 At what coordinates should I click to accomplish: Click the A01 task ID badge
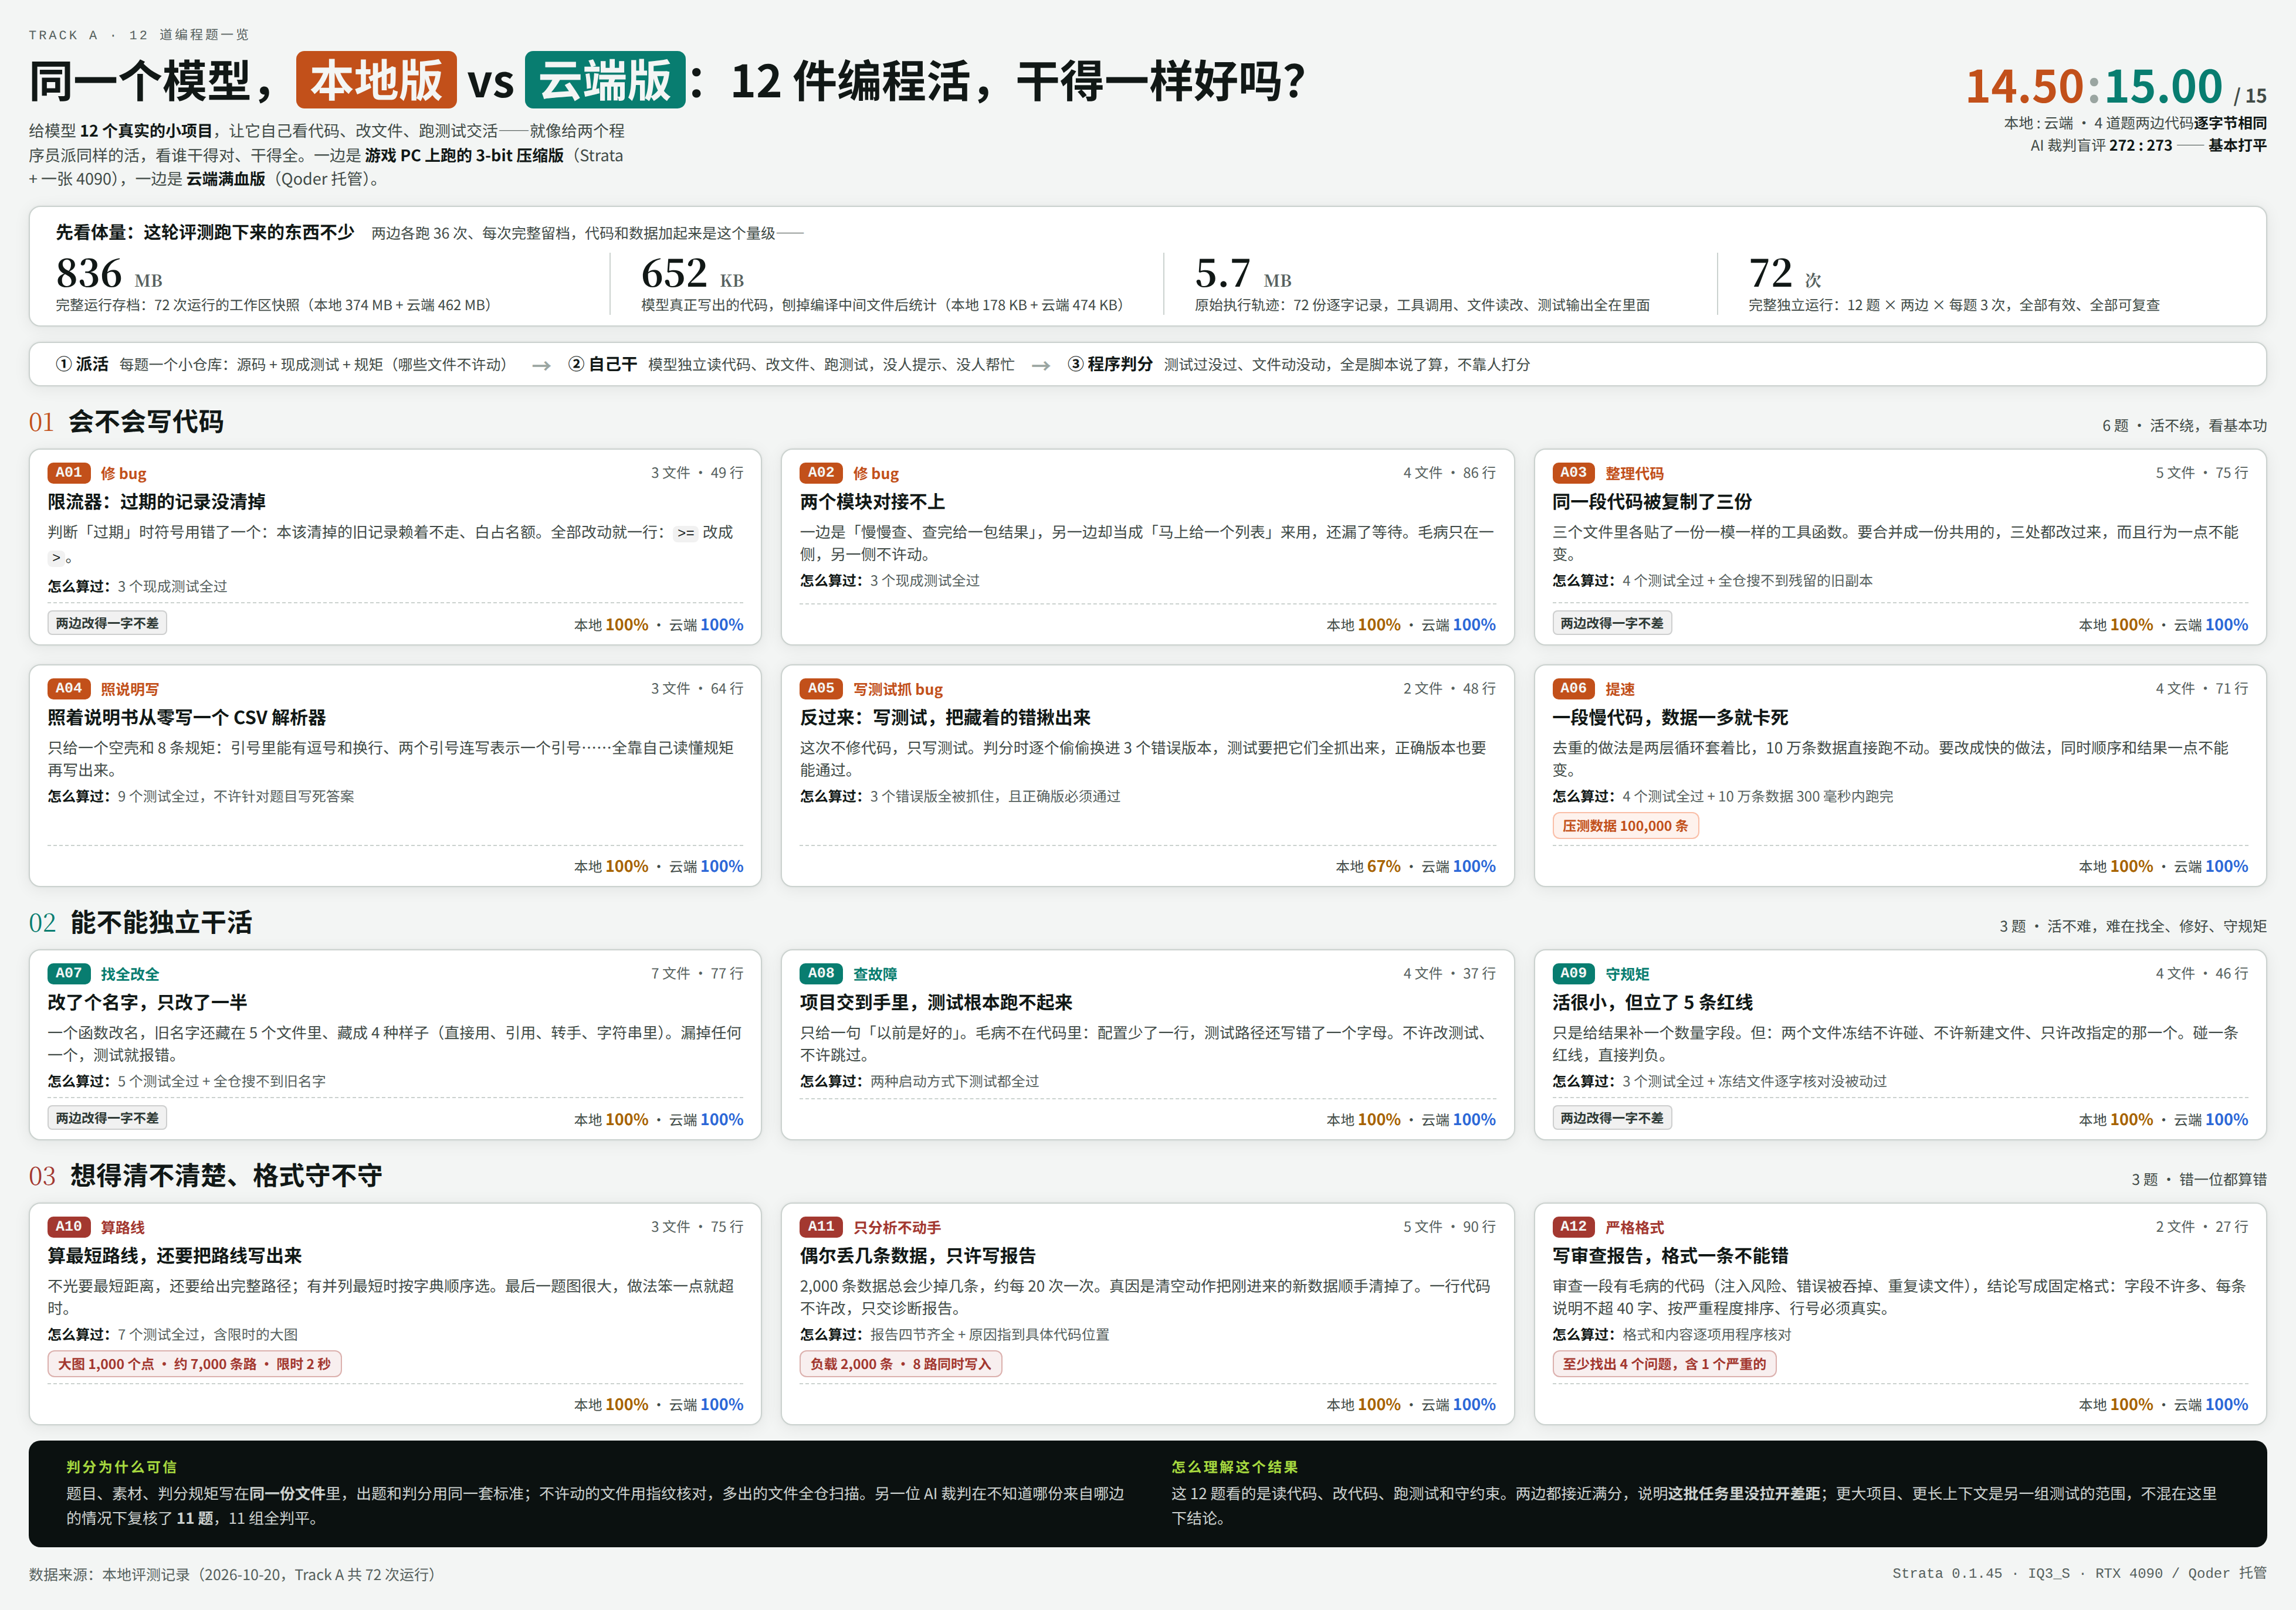tap(69, 473)
